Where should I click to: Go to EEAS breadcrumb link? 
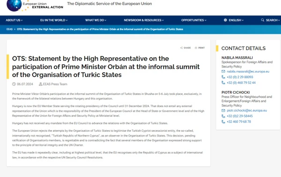(x=9, y=29)
